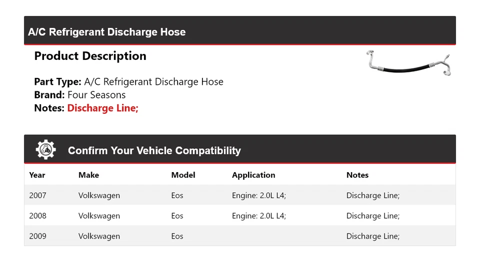This screenshot has height=262, width=480.
Task: Click the Notes column header in table
Action: click(357, 175)
